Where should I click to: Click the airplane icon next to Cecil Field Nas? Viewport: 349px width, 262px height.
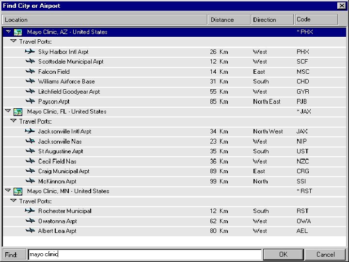coord(30,161)
